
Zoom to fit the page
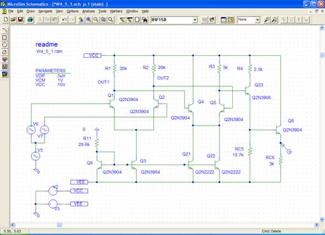click(x=111, y=20)
